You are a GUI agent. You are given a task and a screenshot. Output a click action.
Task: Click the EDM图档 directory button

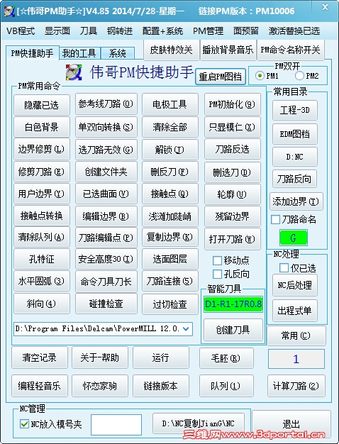point(295,134)
